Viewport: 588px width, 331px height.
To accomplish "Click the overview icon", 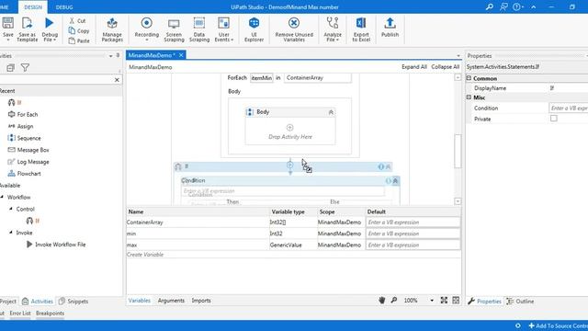I will pos(456,301).
